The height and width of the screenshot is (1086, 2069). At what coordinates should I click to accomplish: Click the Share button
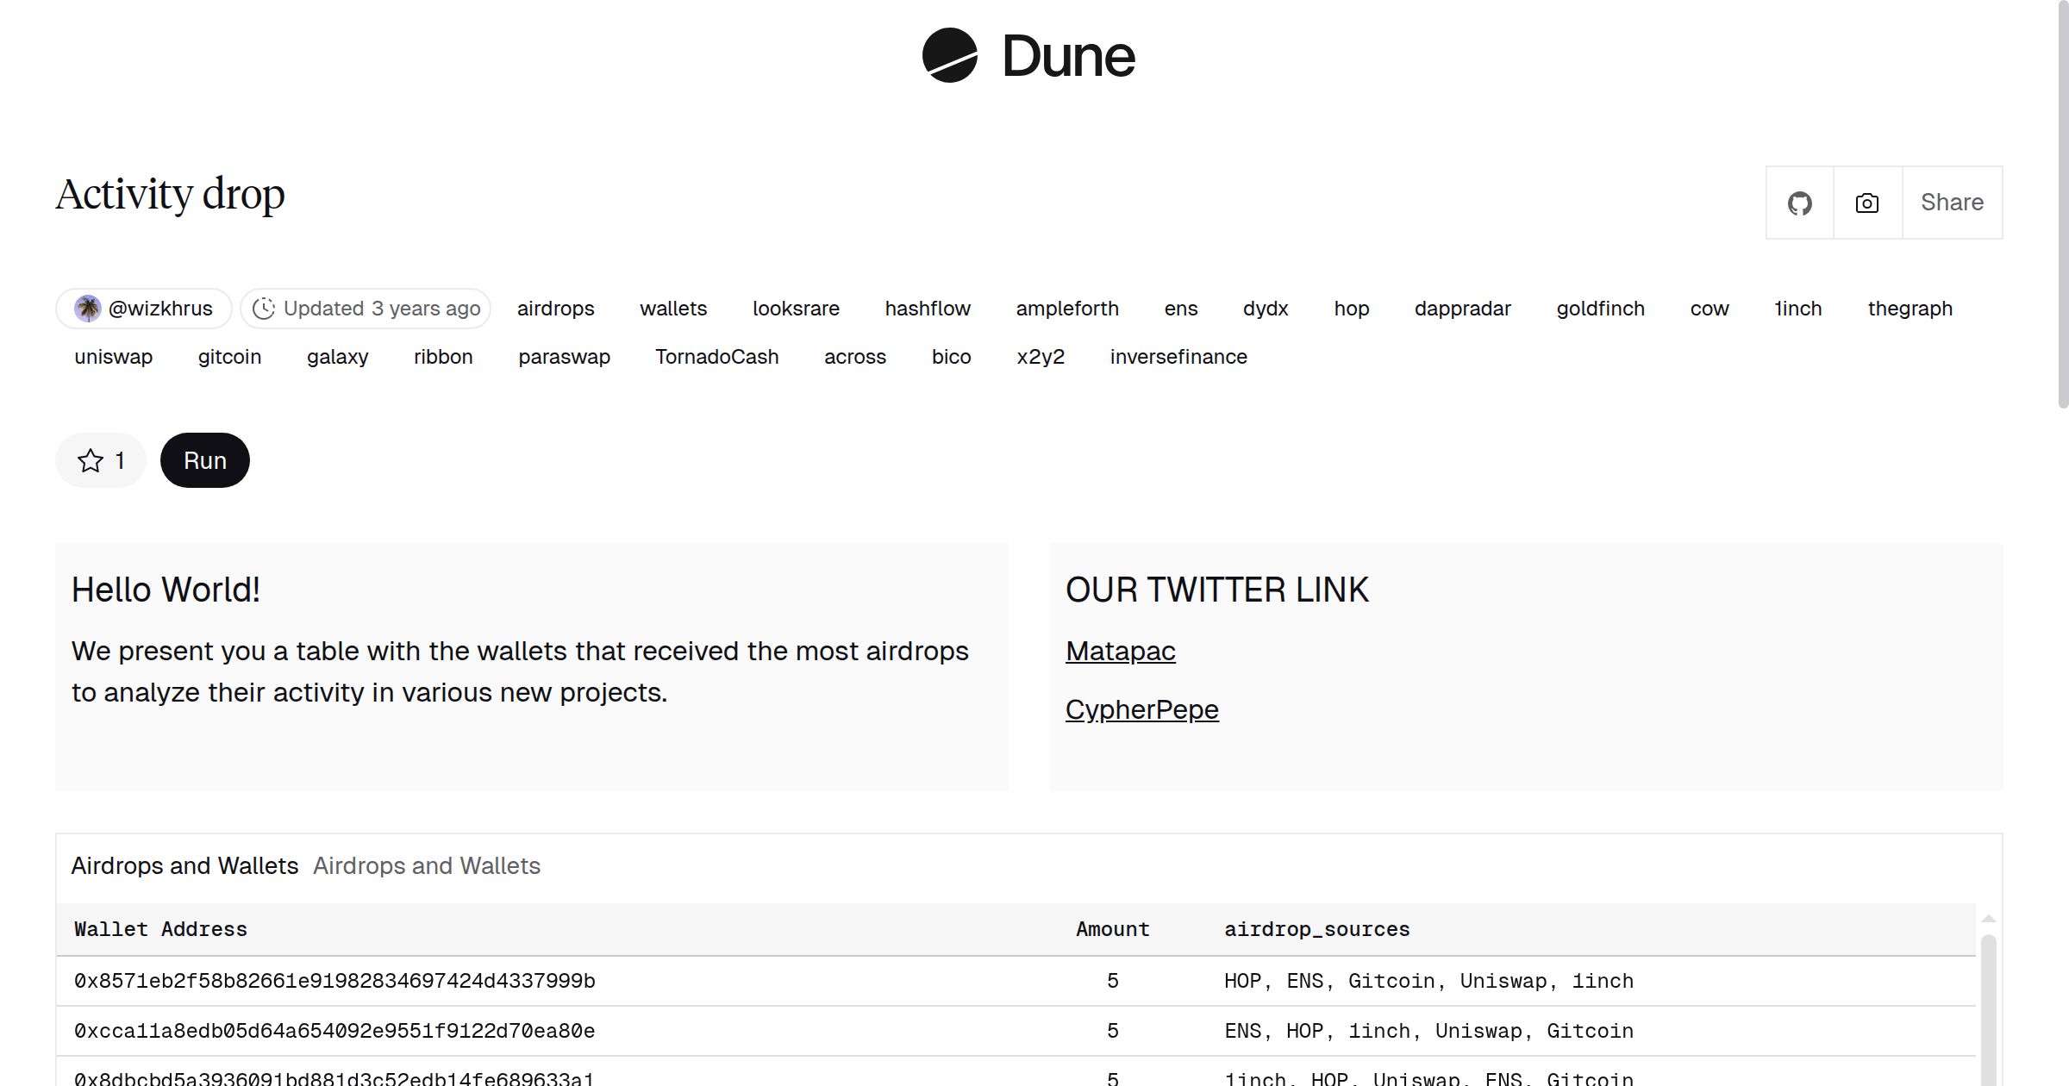pyautogui.click(x=1952, y=203)
